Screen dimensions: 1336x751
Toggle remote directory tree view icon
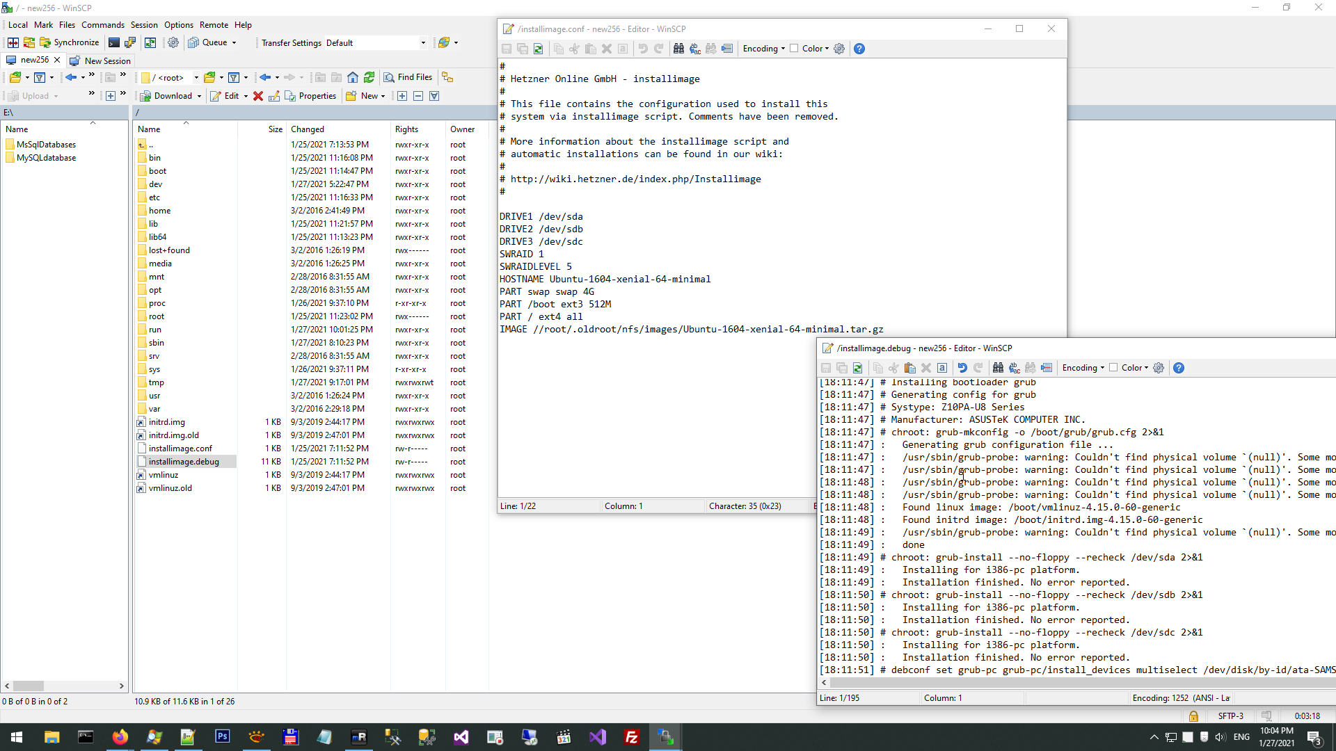[447, 77]
